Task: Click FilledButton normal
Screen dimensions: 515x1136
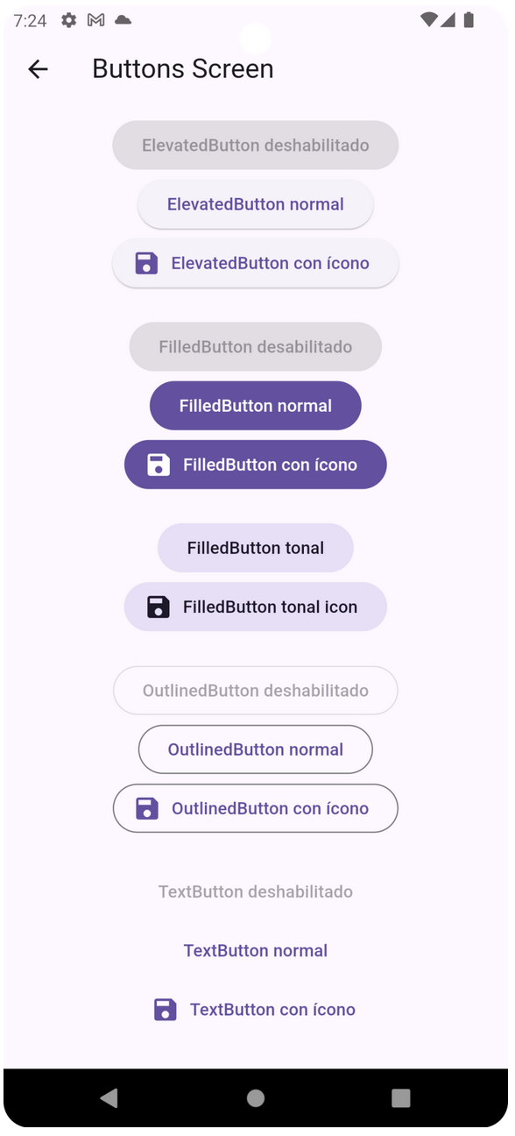Action: [256, 406]
